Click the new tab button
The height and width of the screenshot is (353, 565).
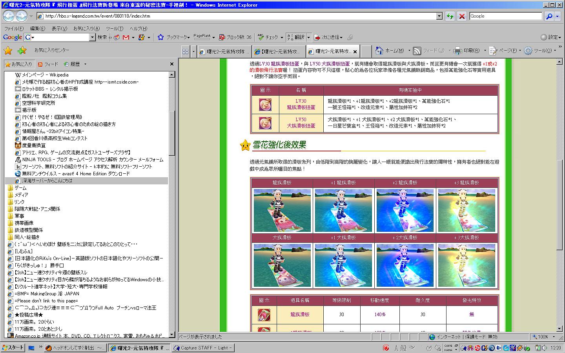[366, 51]
